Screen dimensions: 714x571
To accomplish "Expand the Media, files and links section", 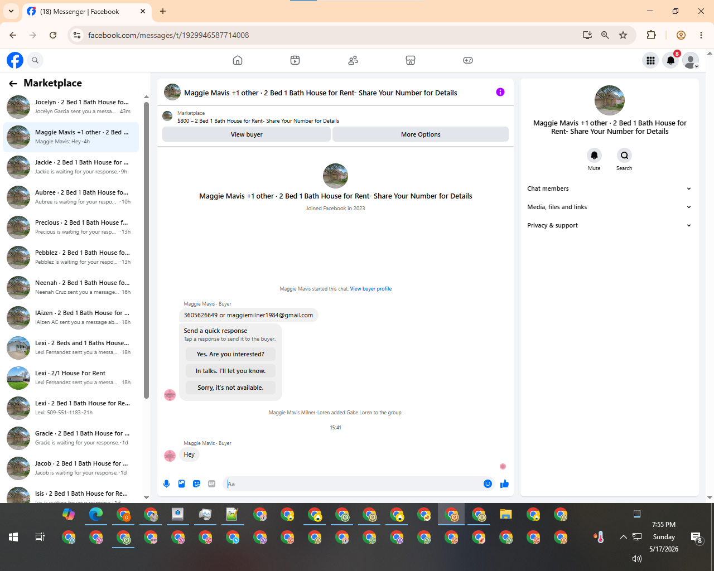I will point(609,207).
